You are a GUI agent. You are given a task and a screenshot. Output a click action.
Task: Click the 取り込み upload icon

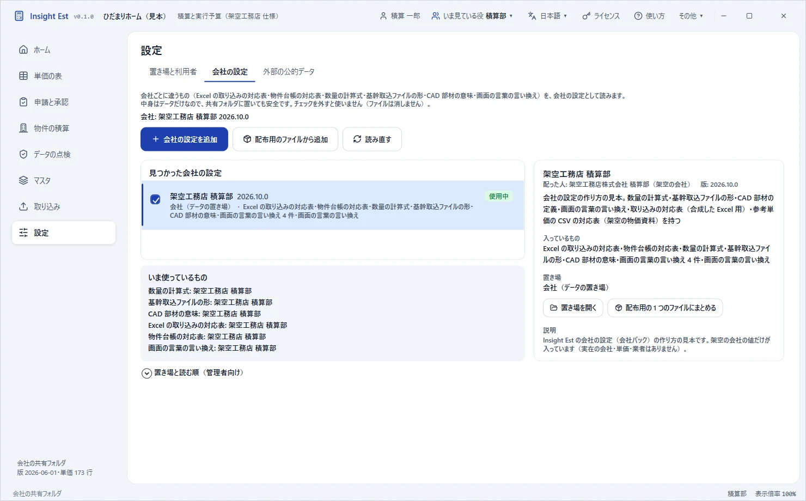(x=23, y=206)
